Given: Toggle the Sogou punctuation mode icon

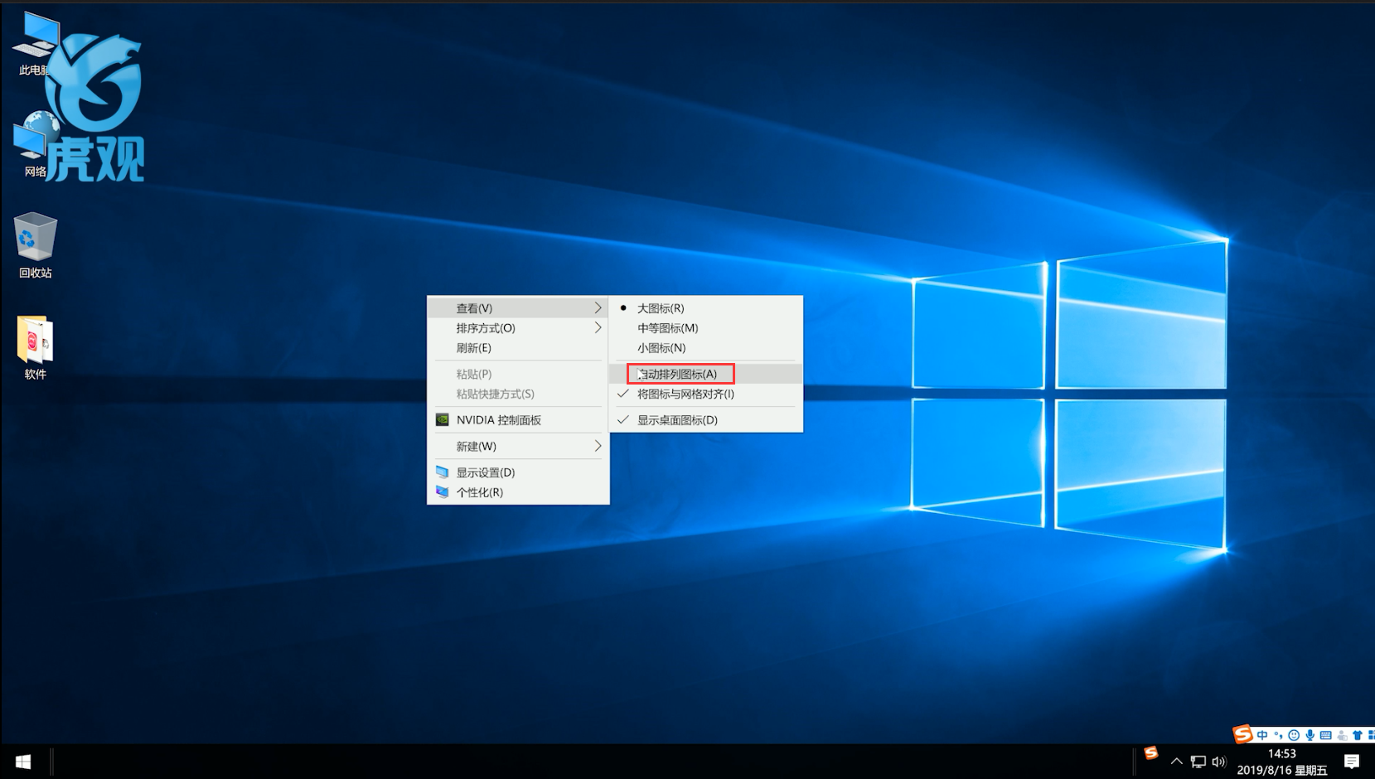Looking at the screenshot, I should 1278,735.
